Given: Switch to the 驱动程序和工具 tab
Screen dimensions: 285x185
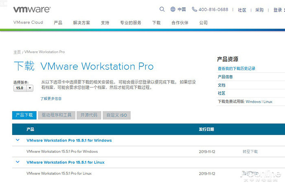Looking at the screenshot, I should tap(57, 115).
